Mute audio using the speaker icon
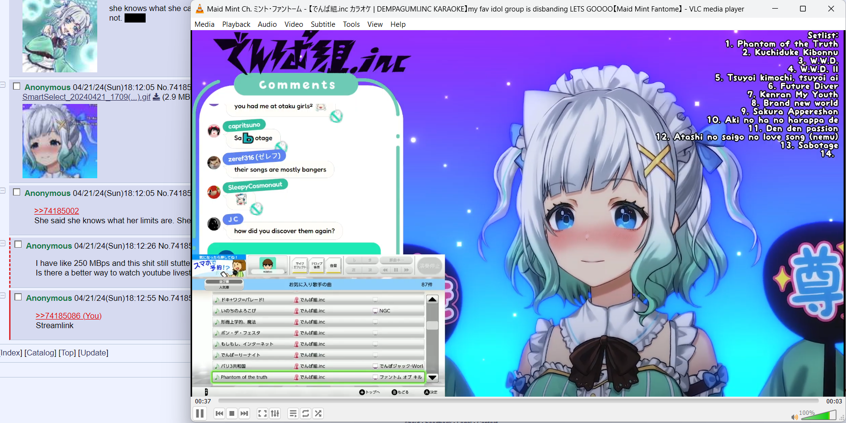Image resolution: width=846 pixels, height=423 pixels. (x=795, y=417)
